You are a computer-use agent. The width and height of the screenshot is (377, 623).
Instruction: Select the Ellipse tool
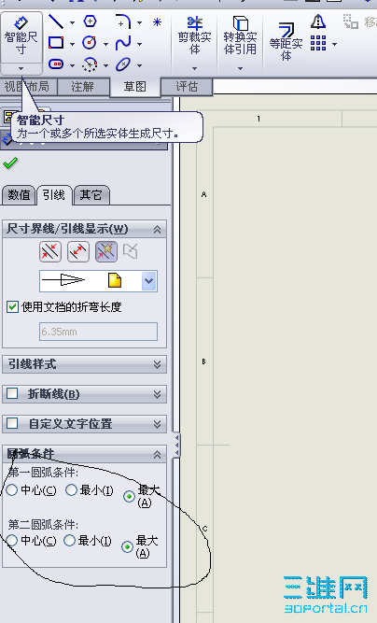(123, 64)
